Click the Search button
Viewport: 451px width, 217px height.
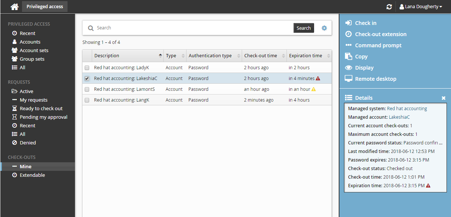[x=303, y=28]
